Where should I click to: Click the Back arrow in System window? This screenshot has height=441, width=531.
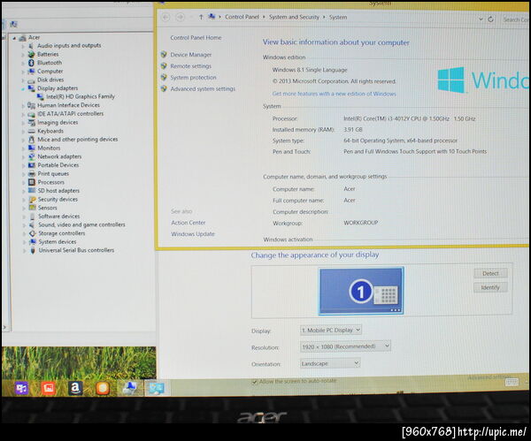click(x=166, y=17)
